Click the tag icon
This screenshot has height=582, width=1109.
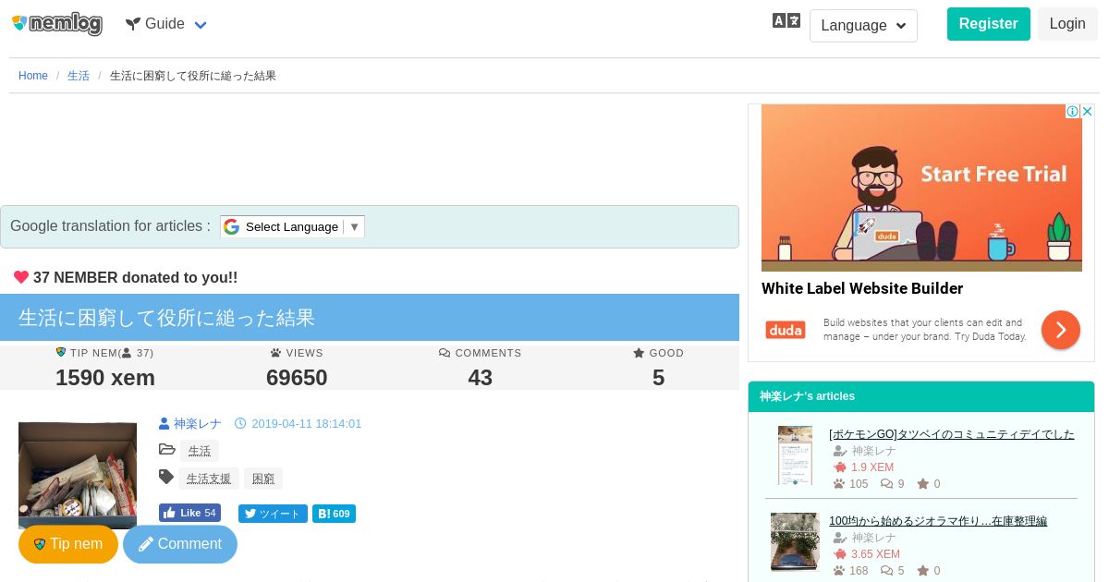click(166, 477)
